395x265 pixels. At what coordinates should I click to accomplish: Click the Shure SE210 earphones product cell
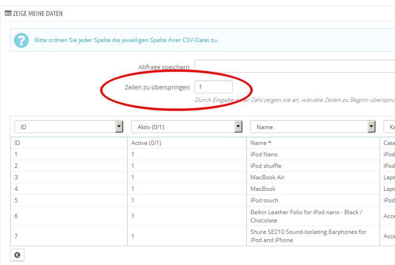coord(313,236)
